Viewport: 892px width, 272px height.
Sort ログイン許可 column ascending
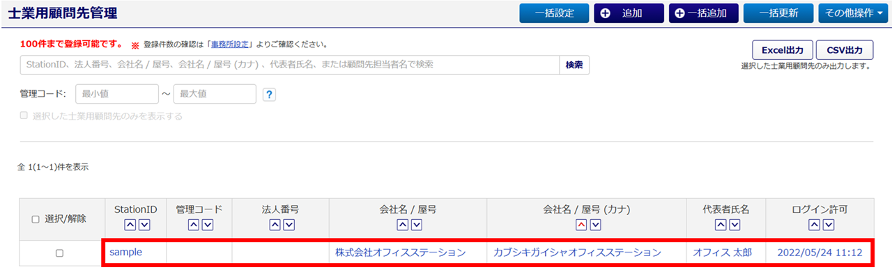point(814,225)
